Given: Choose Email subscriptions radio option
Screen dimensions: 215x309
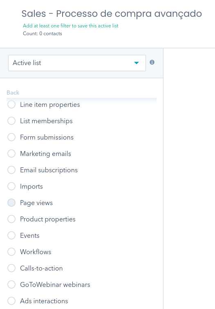Looking at the screenshot, I should click(x=11, y=170).
